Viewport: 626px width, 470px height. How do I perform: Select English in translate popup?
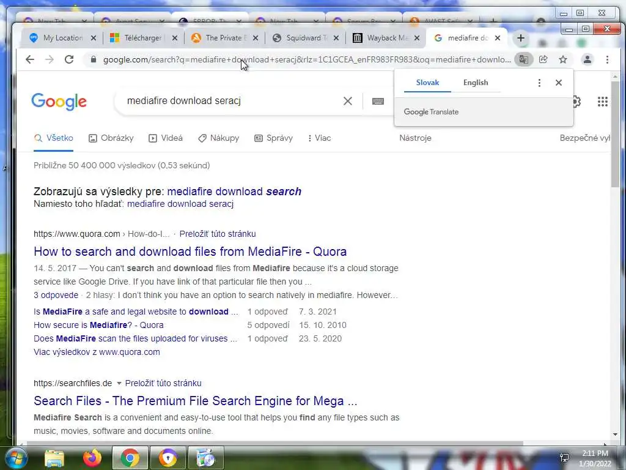[x=476, y=83]
